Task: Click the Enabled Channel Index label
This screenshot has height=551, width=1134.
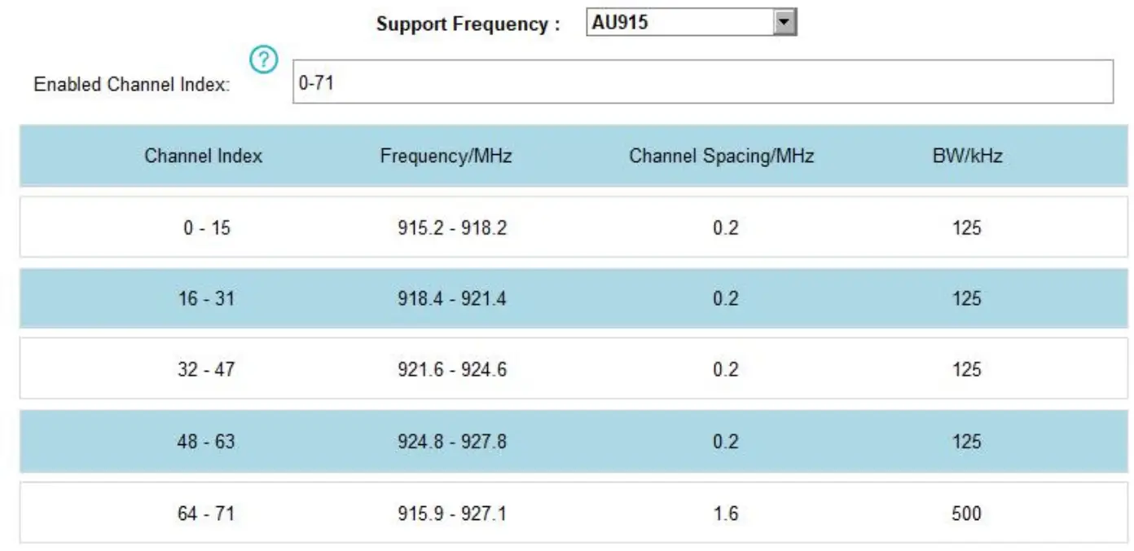Action: [x=129, y=84]
